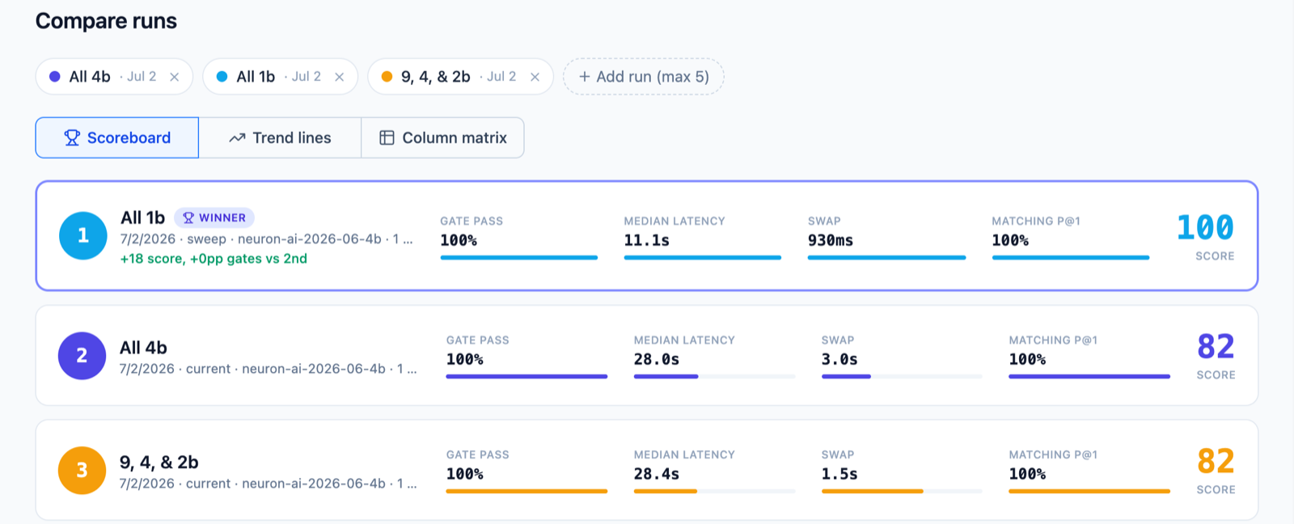The height and width of the screenshot is (524, 1294).
Task: Select the All 1b run chip
Action: (x=280, y=77)
